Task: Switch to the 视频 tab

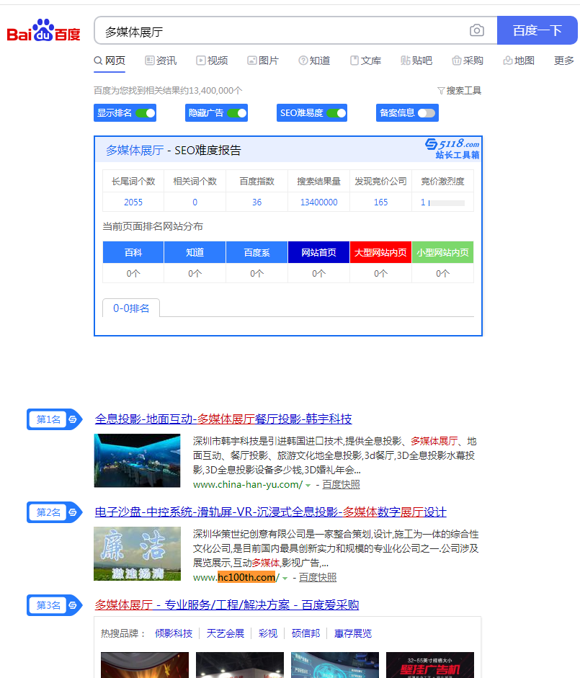Action: coord(212,61)
